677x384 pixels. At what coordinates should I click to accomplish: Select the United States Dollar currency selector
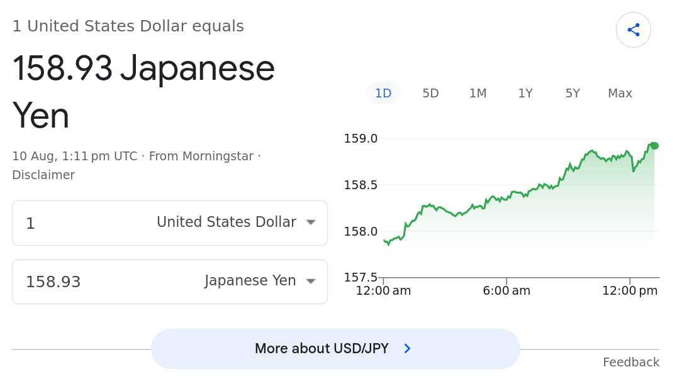[x=236, y=222]
